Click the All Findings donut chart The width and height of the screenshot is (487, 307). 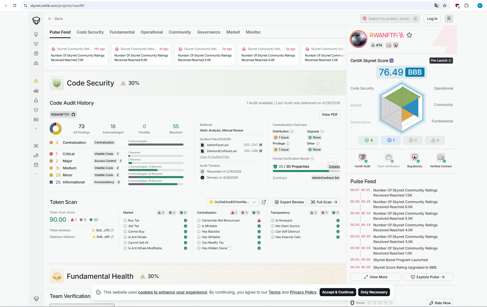pyautogui.click(x=56, y=129)
